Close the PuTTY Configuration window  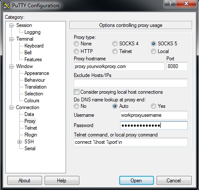pyautogui.click(x=186, y=3)
